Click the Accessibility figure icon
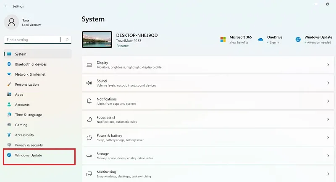This screenshot has height=182, width=336. [9, 135]
